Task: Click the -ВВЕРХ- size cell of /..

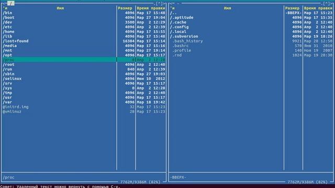Action: [293, 13]
